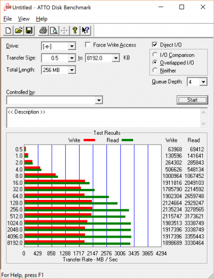This screenshot has width=214, height=279.
Task: Open a benchmark file with the folder icon
Action: coord(19,30)
